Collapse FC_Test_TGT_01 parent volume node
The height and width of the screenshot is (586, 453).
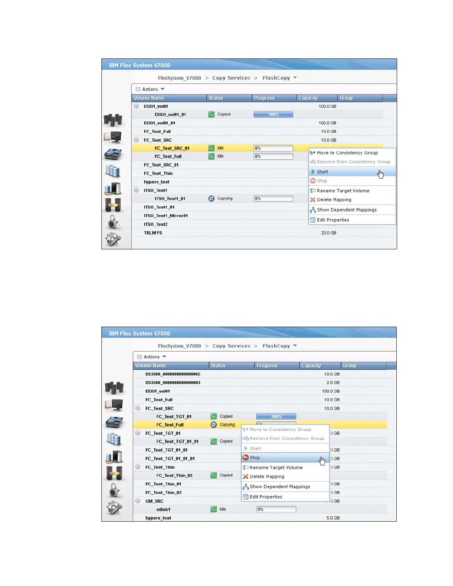[138, 433]
